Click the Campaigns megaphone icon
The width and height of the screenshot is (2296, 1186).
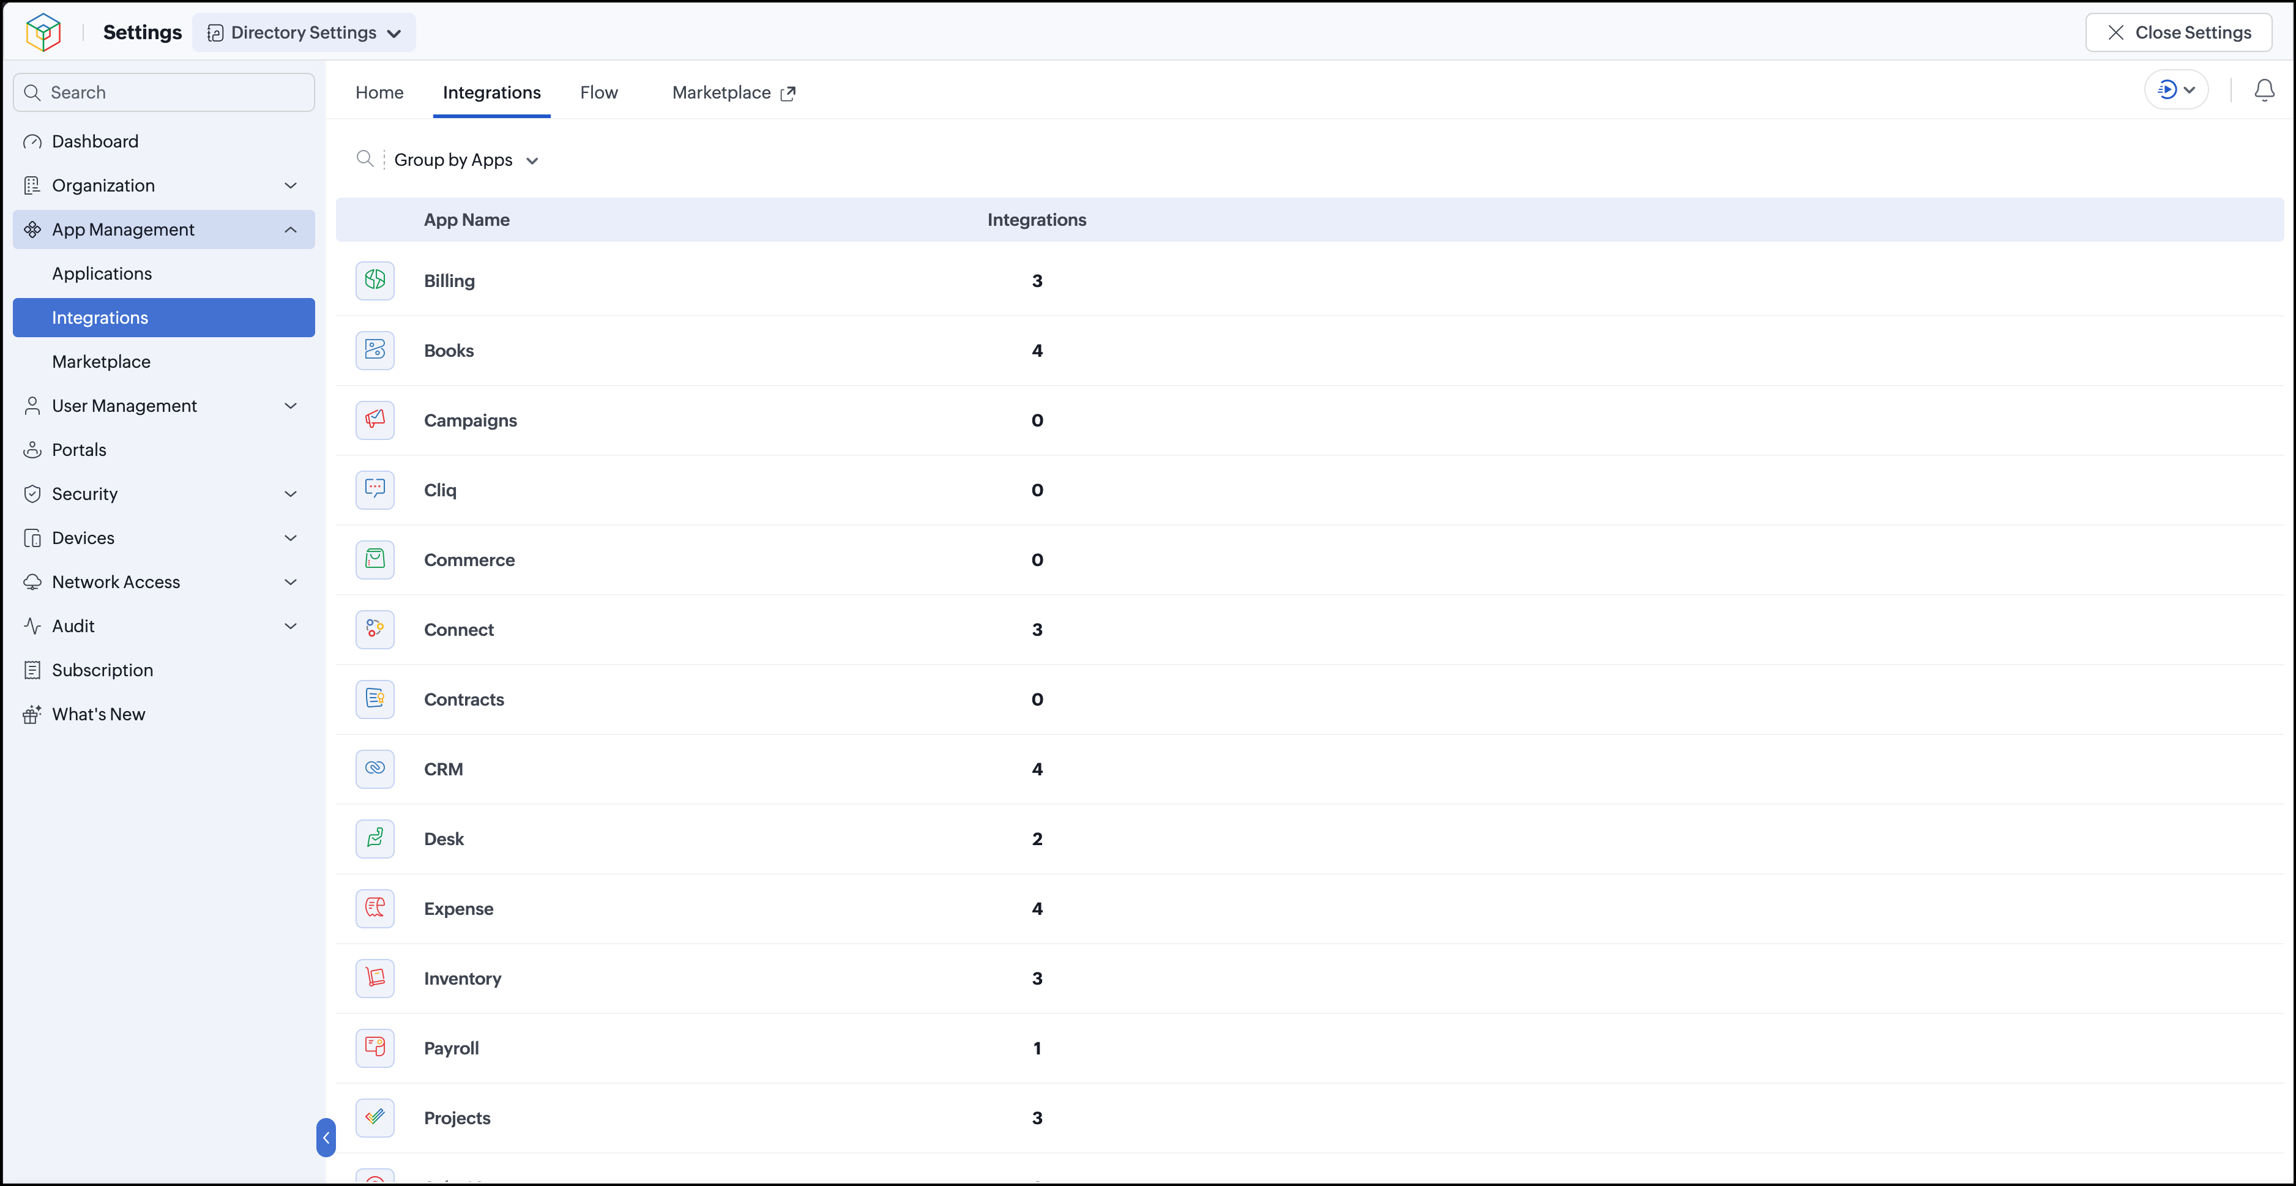coord(375,420)
